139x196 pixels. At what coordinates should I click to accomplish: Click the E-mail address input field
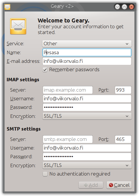(87, 61)
